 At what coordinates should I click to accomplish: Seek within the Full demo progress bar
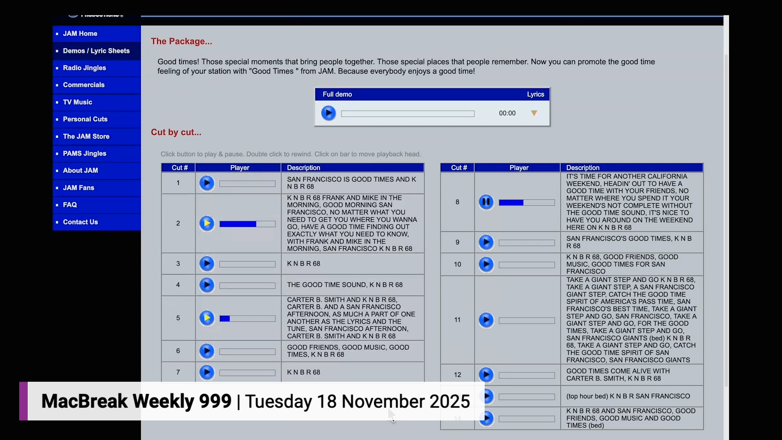point(408,114)
